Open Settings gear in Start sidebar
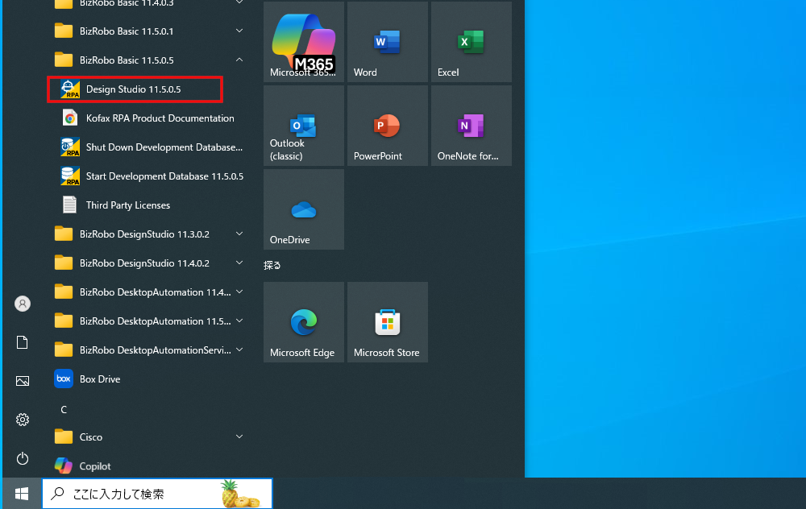Viewport: 806px width, 509px height. pyautogui.click(x=22, y=420)
